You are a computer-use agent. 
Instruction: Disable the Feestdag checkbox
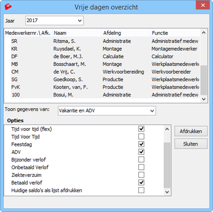141,144
